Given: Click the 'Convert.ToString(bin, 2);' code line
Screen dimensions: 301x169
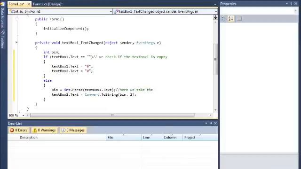Looking at the screenshot, I should (110, 95).
